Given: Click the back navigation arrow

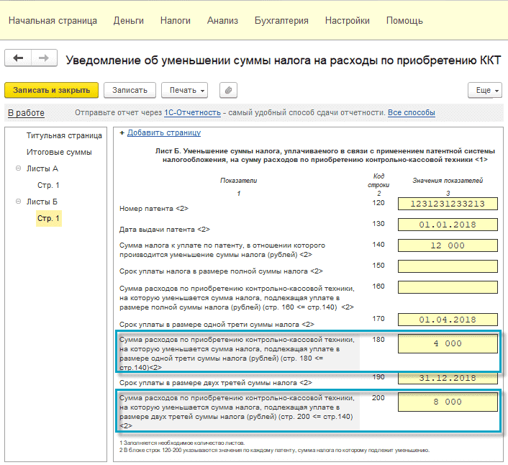Looking at the screenshot, I should 19,58.
